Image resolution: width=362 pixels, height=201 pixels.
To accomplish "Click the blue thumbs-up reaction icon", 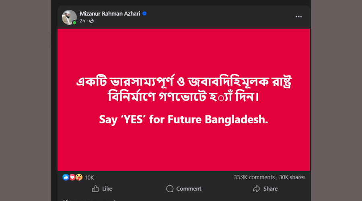I will (x=66, y=177).
